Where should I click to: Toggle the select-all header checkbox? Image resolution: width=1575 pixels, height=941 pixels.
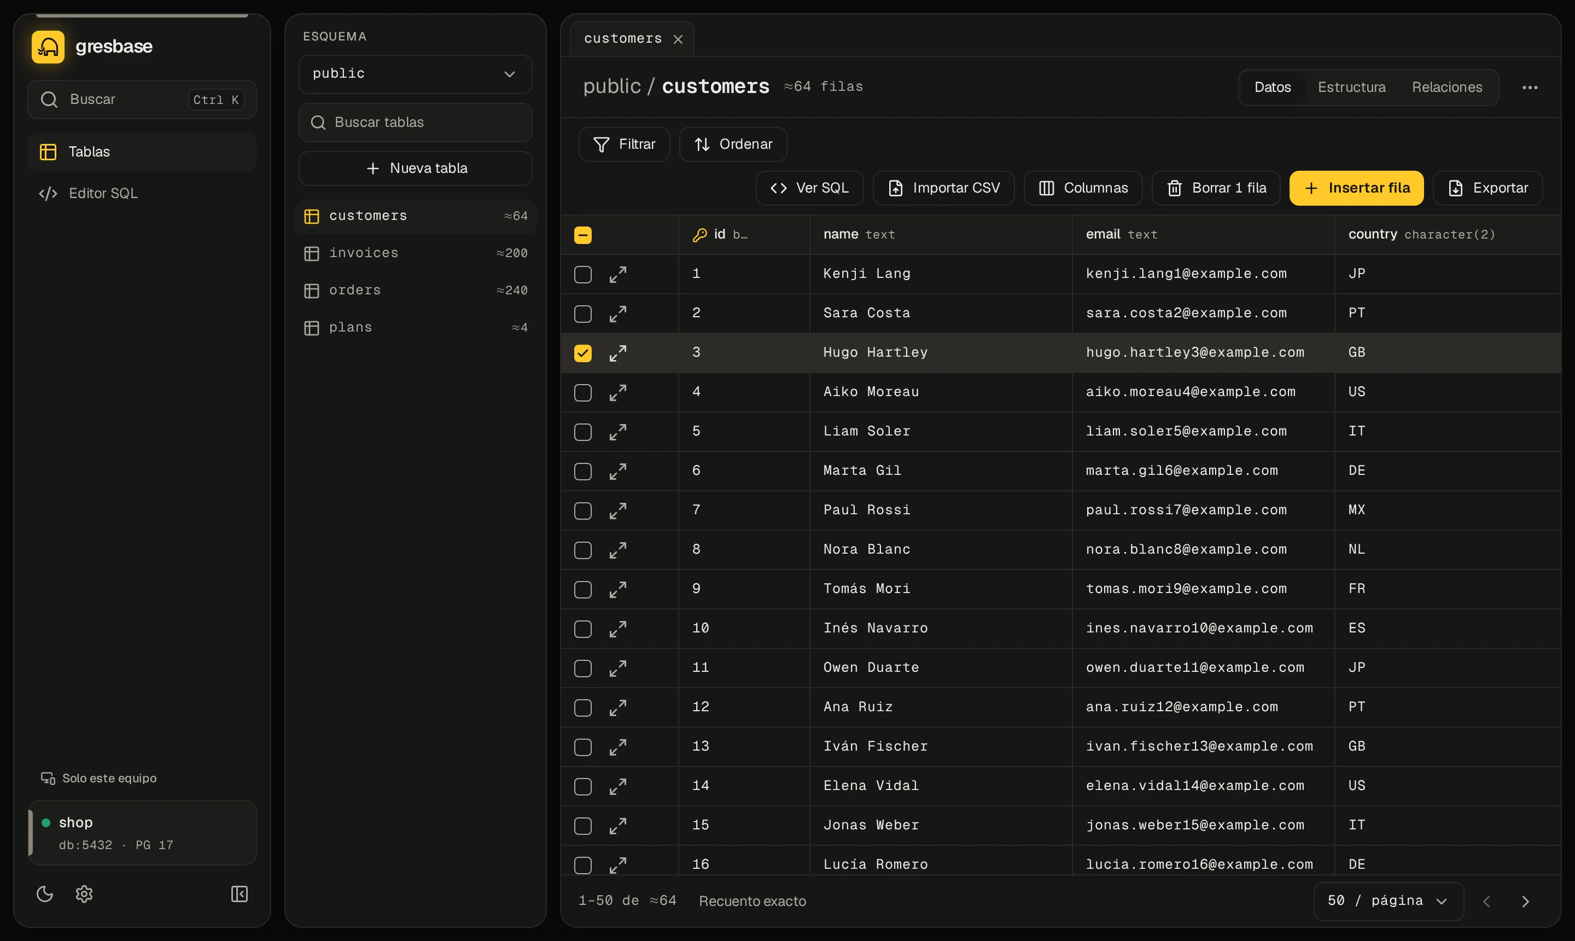pos(582,235)
